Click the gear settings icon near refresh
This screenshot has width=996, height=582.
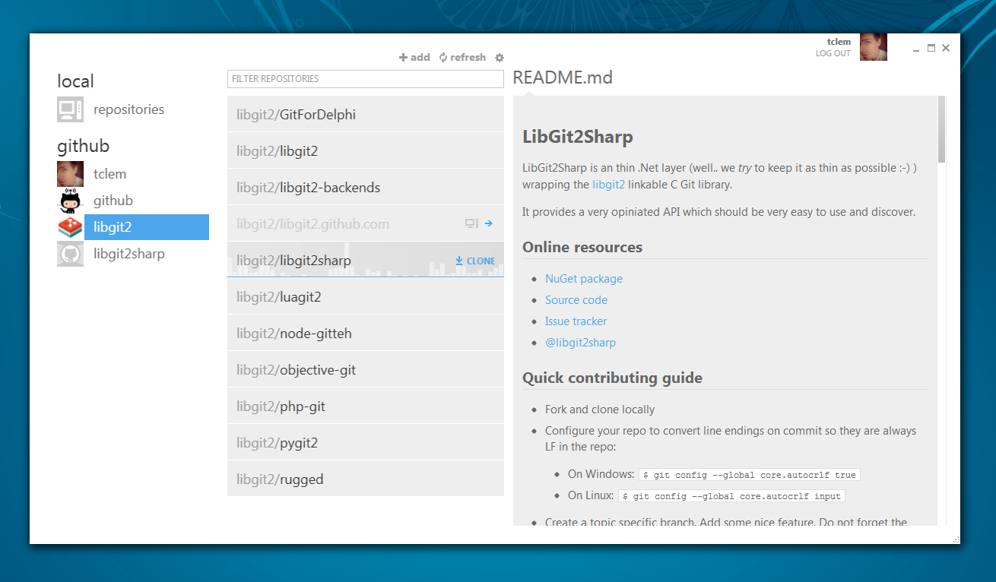(x=500, y=58)
